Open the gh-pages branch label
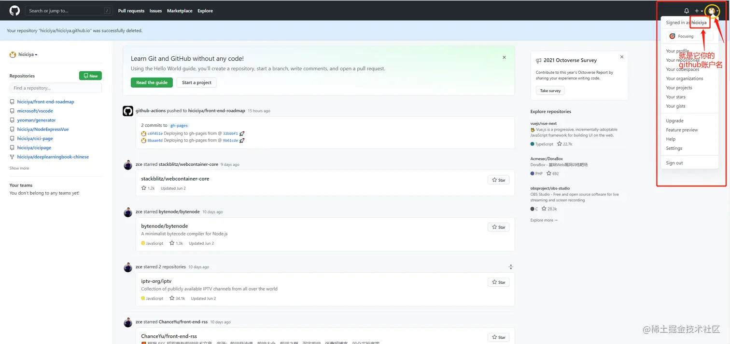 (179, 125)
